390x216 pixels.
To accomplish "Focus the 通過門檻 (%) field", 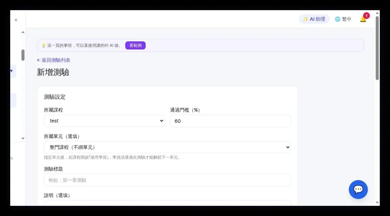I will point(230,121).
